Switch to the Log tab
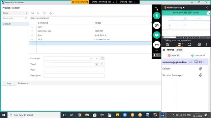This screenshot has height=118, width=211. click(x=9, y=83)
